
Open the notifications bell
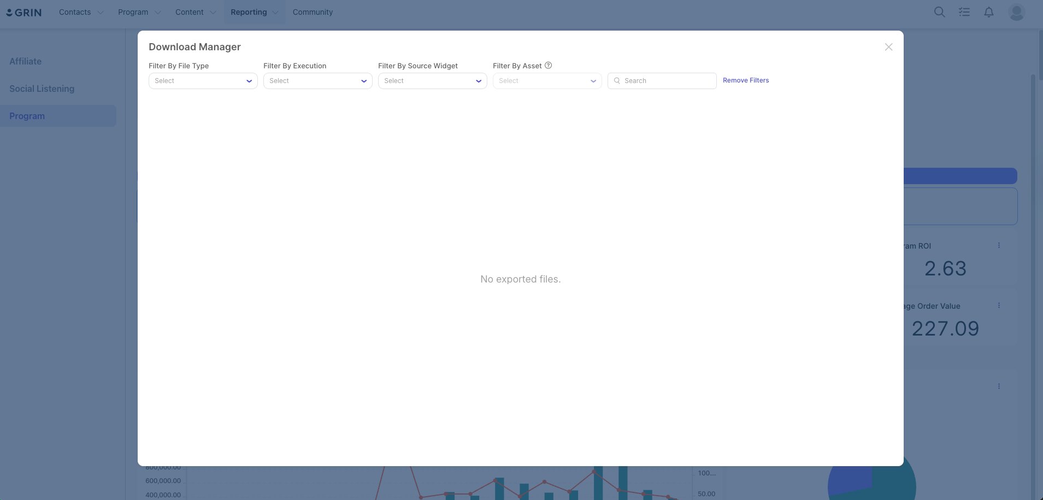click(989, 12)
